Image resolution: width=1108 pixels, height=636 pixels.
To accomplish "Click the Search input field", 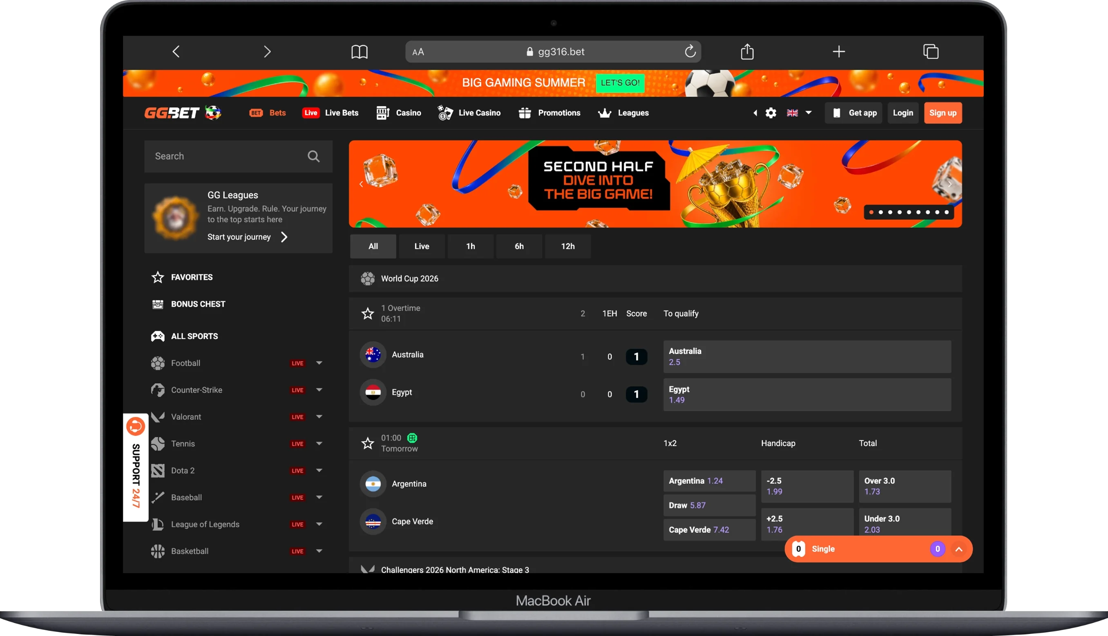I will pyautogui.click(x=238, y=156).
